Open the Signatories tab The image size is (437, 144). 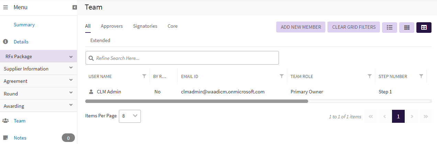pyautogui.click(x=145, y=26)
